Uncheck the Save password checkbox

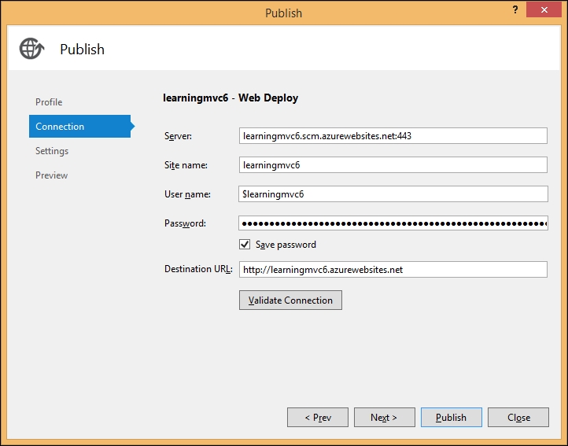[x=245, y=244]
